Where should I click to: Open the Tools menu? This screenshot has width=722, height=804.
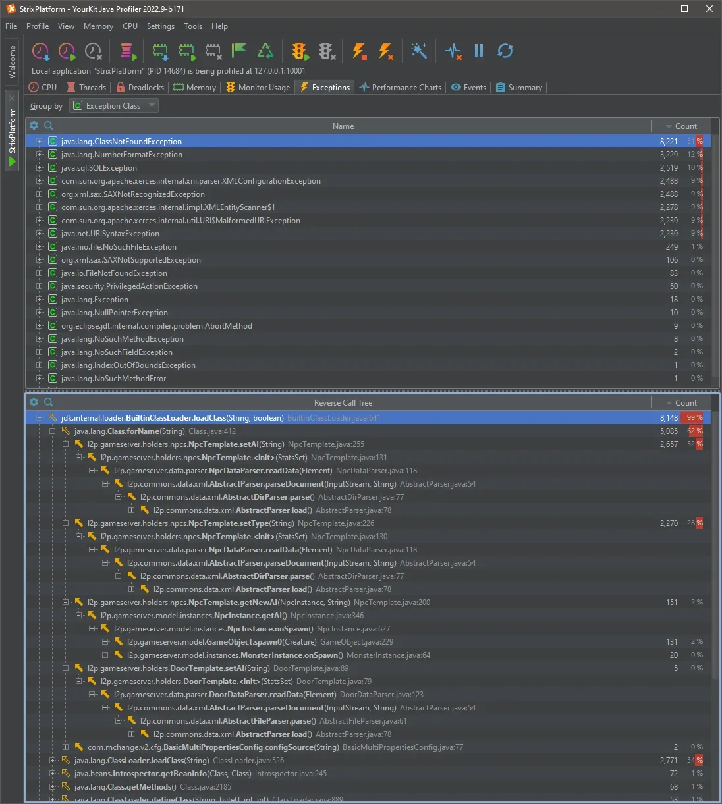193,26
